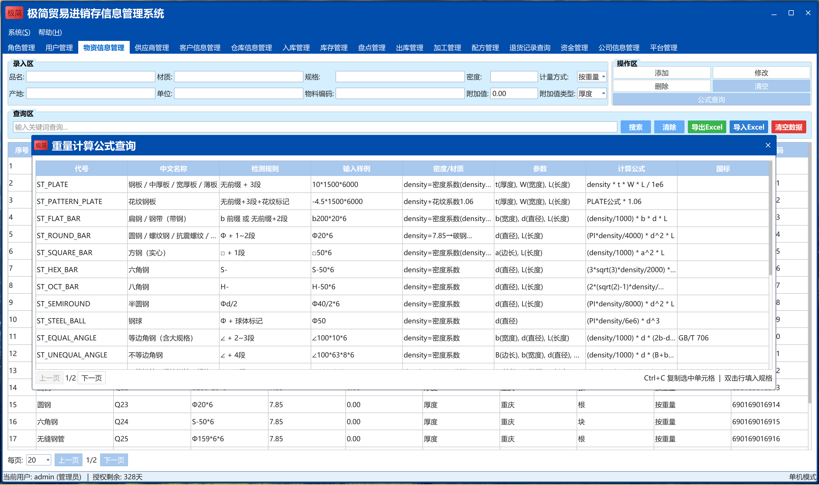This screenshot has height=485, width=819.
Task: Click the 品名 input field
Action: tap(91, 77)
